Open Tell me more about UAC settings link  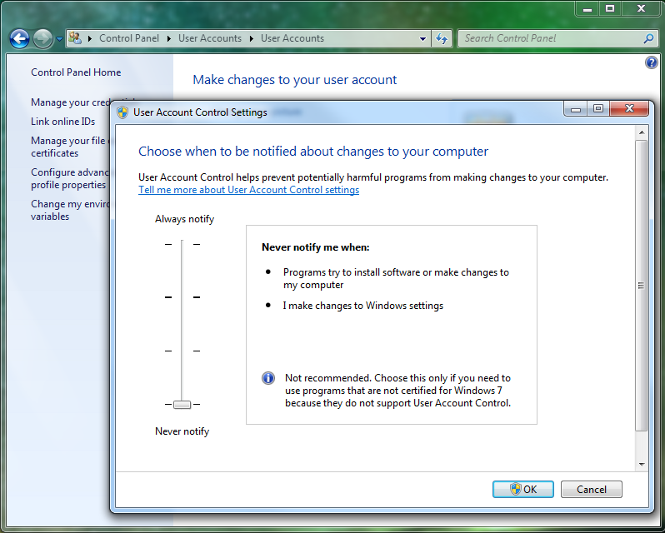point(248,190)
